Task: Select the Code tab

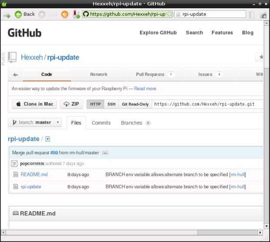Action: click(x=47, y=74)
